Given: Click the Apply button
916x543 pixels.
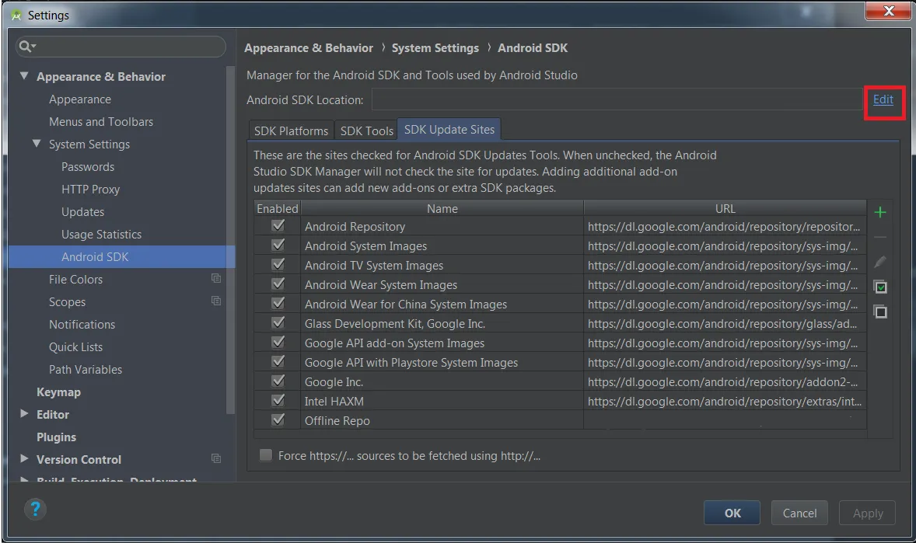Looking at the screenshot, I should (x=868, y=513).
